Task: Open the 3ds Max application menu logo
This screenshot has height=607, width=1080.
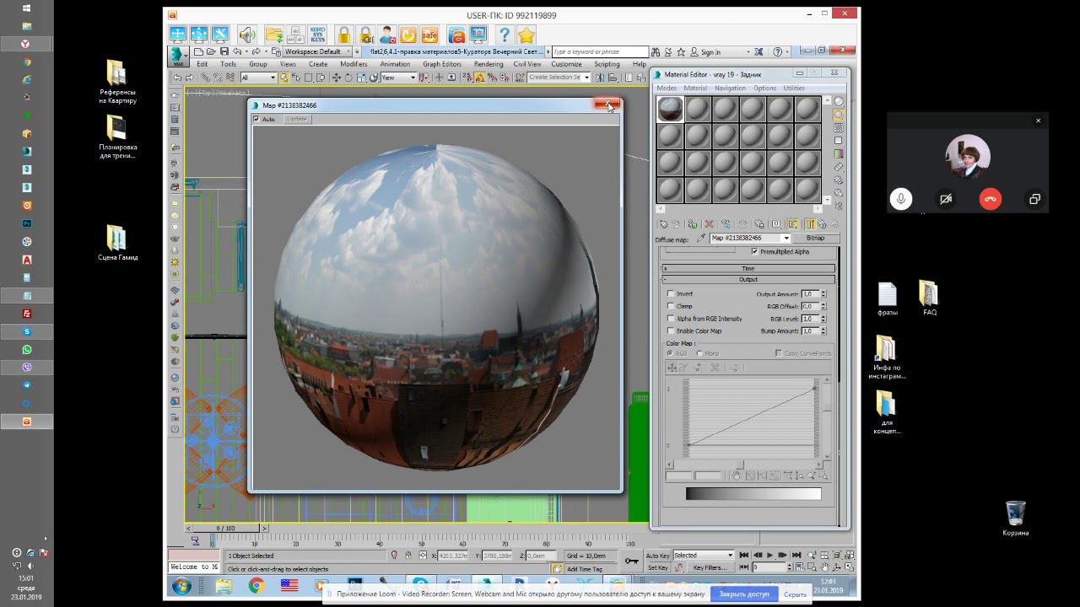Action: [178, 56]
